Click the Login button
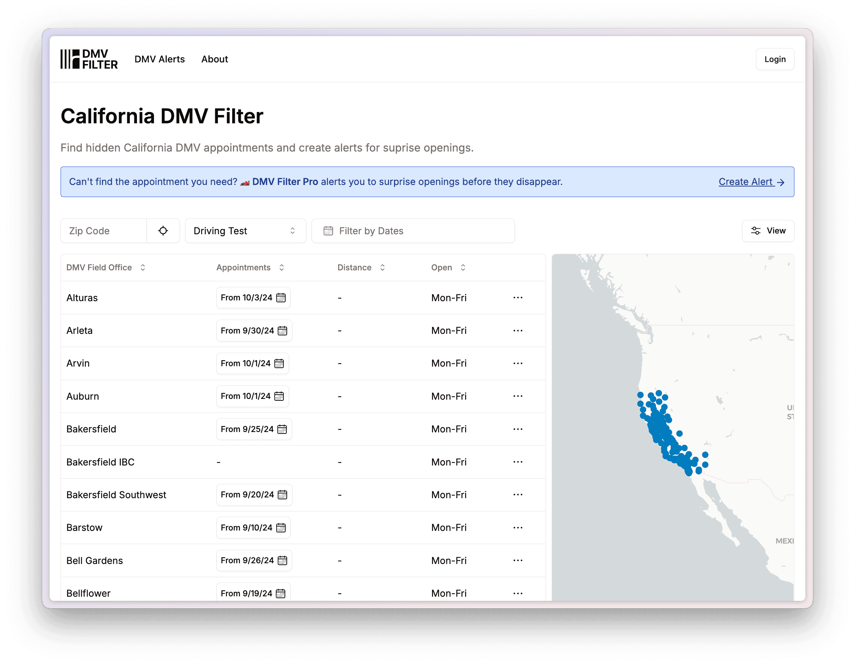Viewport: 855px width, 664px height. click(x=774, y=59)
